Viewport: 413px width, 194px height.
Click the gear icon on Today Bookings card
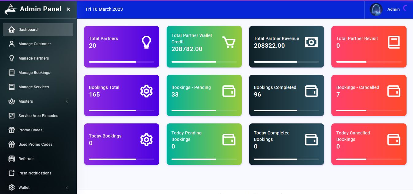coord(146,140)
